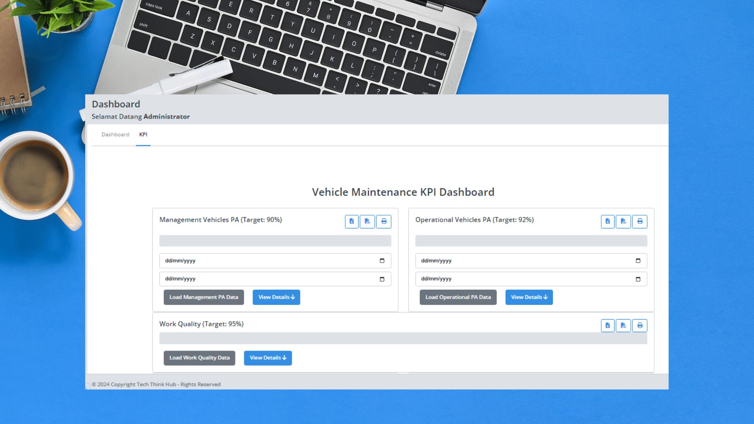Switch to the Dashboard tab
This screenshot has width=754, height=424.
(115, 135)
